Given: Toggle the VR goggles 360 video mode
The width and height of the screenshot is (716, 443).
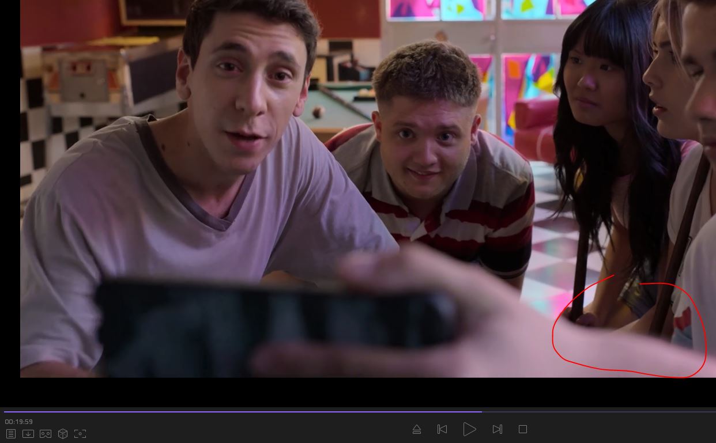Looking at the screenshot, I should [46, 434].
